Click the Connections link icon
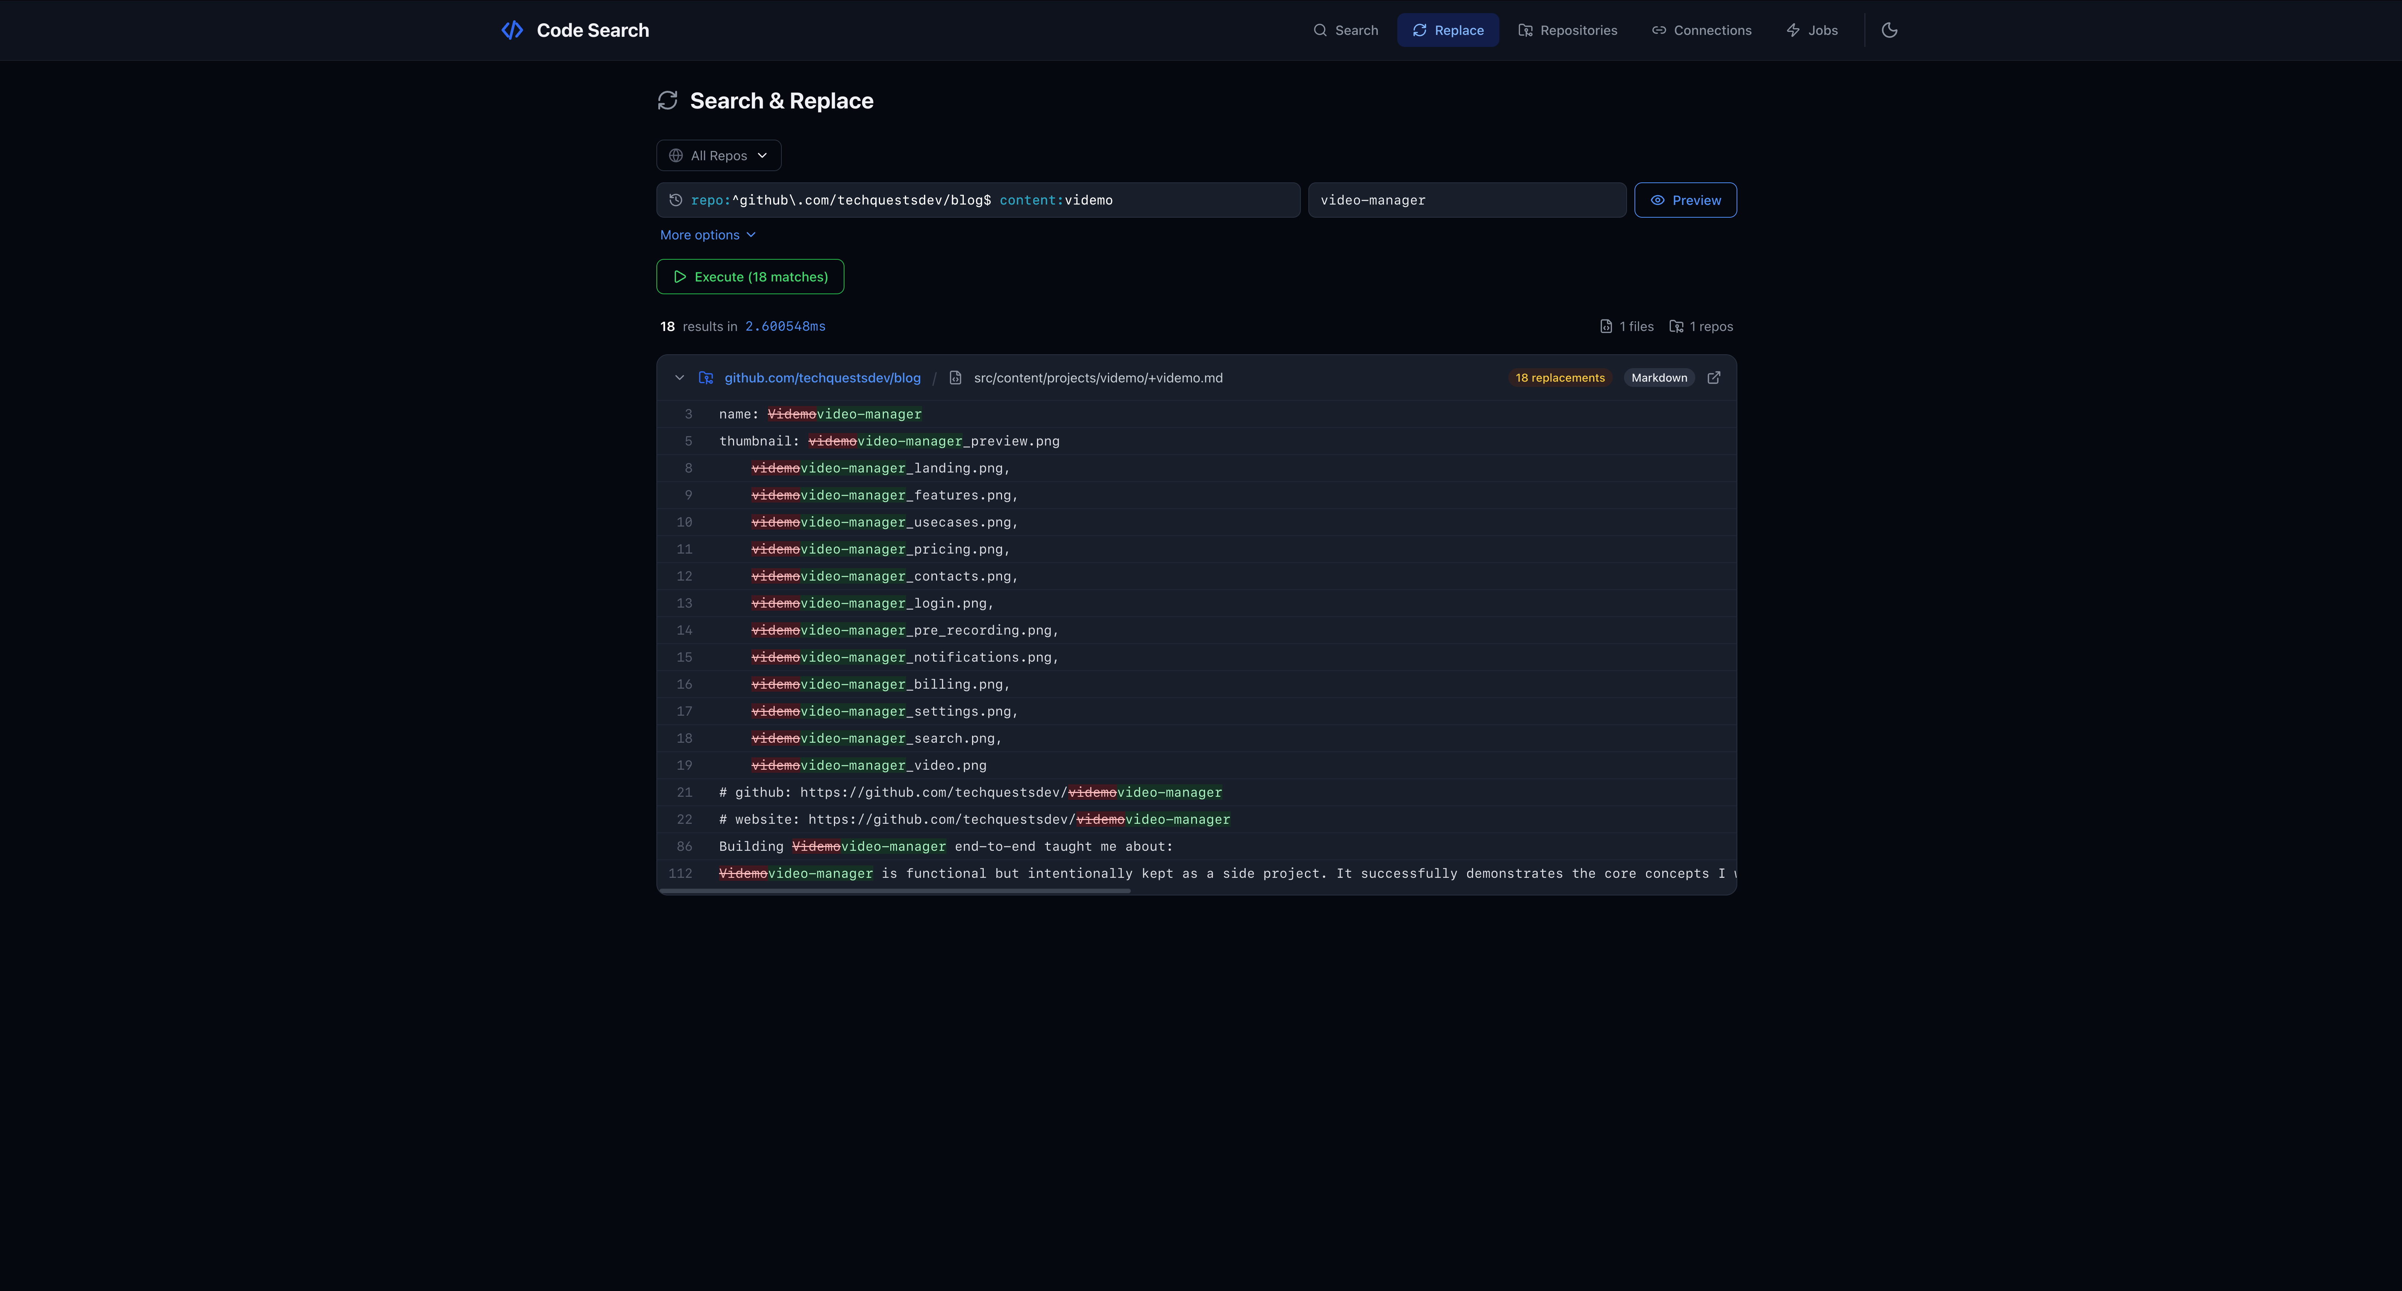Viewport: 2402px width, 1291px height. (1660, 30)
